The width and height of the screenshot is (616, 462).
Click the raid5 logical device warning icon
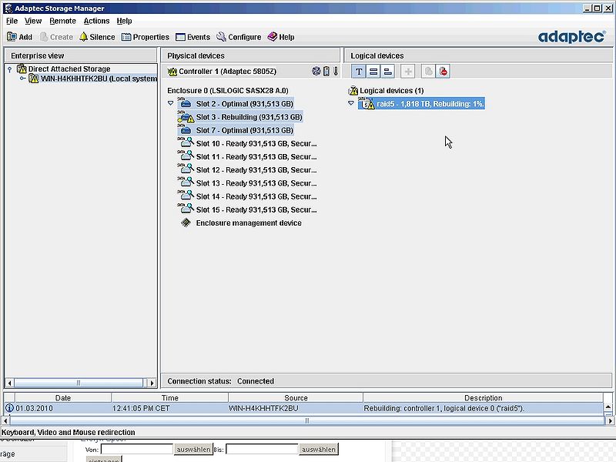[x=367, y=104]
